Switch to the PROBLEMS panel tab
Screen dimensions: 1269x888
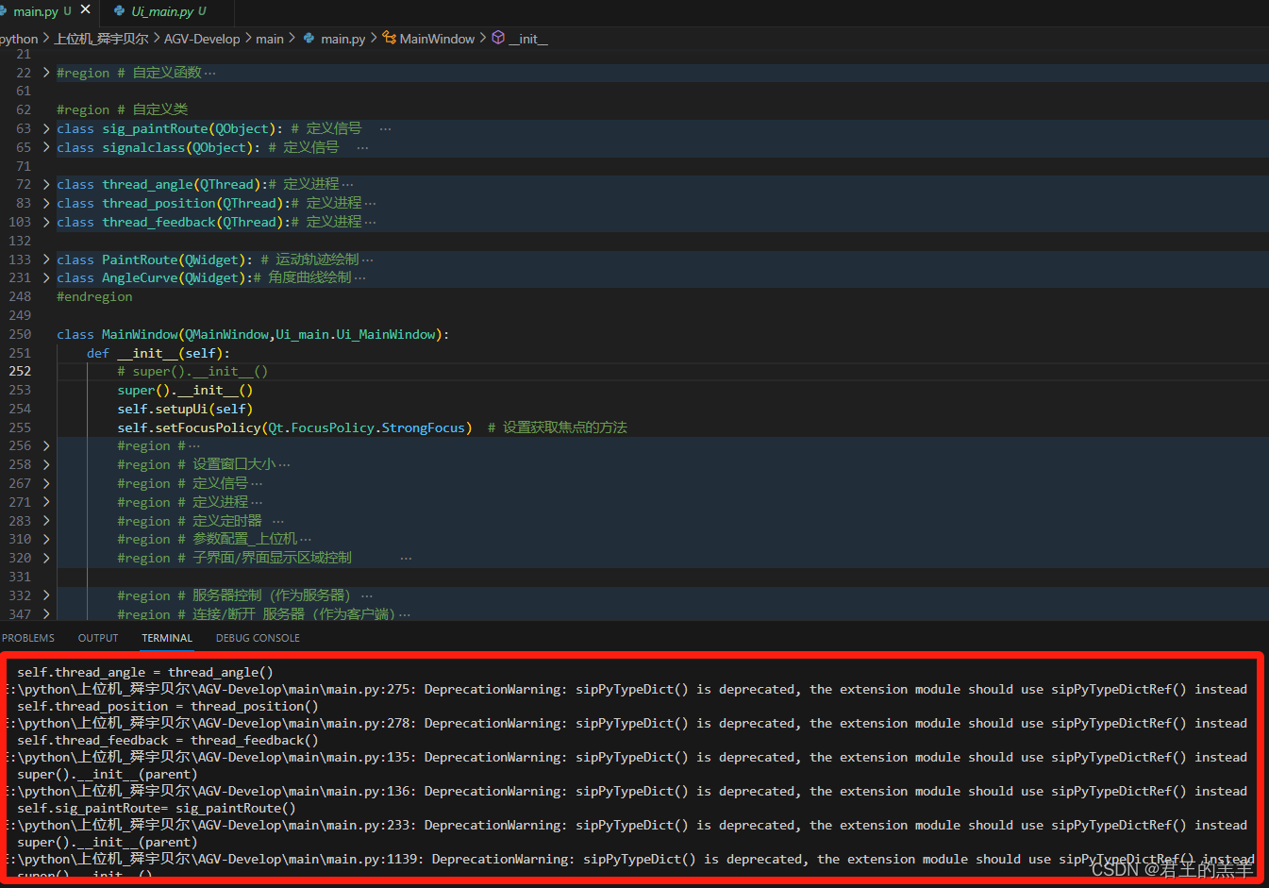click(28, 638)
